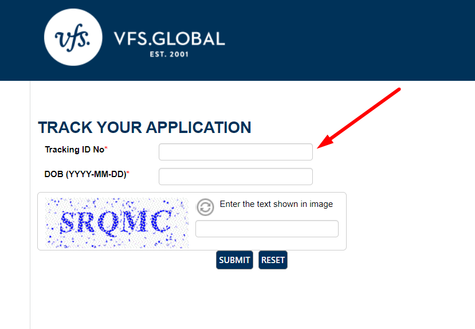475x329 pixels.
Task: Click the red asterisk beside Tracking ID No
Action: (x=106, y=148)
